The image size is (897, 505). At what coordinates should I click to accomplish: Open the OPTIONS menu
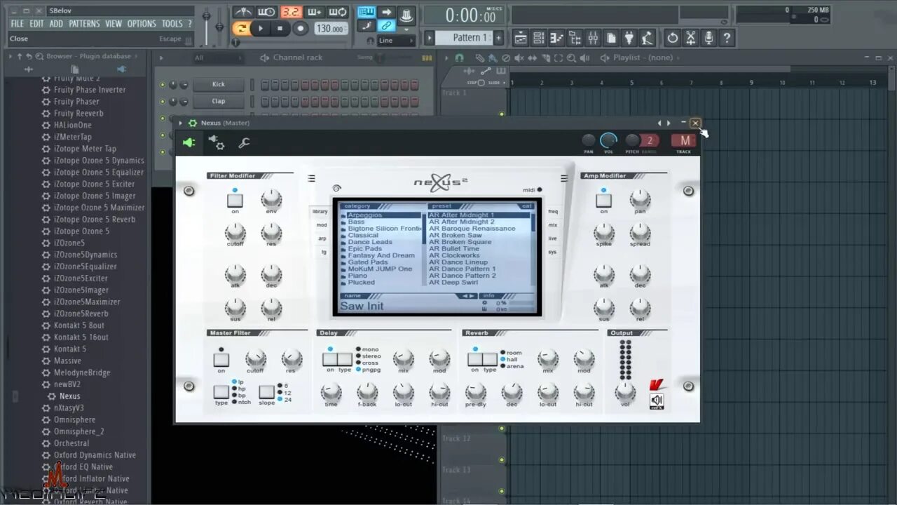coord(142,23)
